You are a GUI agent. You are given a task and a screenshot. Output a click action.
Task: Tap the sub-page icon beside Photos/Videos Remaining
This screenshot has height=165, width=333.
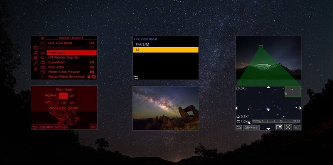point(43,77)
